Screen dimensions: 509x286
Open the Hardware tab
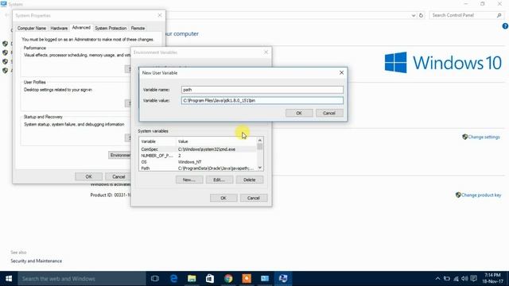click(59, 29)
